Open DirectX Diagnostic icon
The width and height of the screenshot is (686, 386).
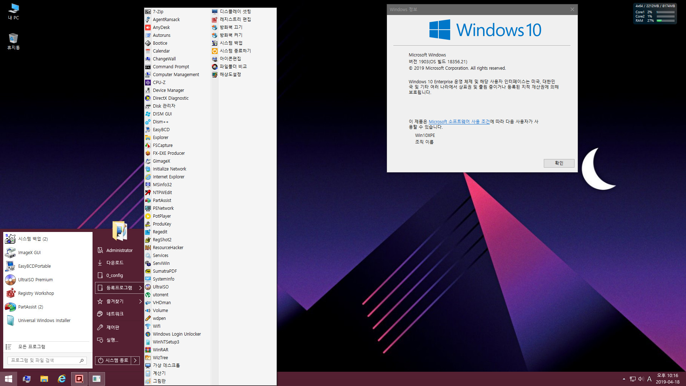pyautogui.click(x=148, y=98)
